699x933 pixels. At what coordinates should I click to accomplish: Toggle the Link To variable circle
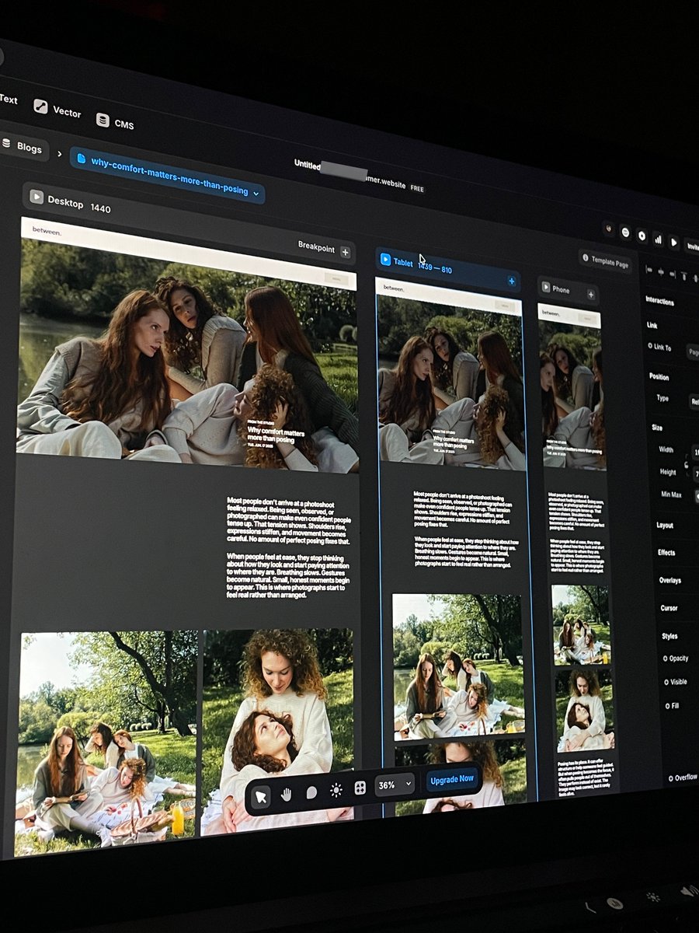click(650, 346)
